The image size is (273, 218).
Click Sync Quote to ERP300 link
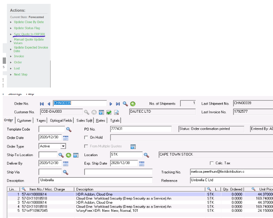pos(29,34)
